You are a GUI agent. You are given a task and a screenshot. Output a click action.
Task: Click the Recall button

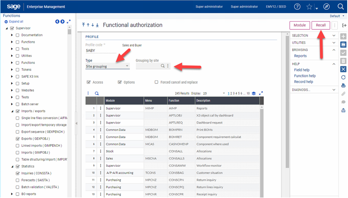(x=320, y=25)
